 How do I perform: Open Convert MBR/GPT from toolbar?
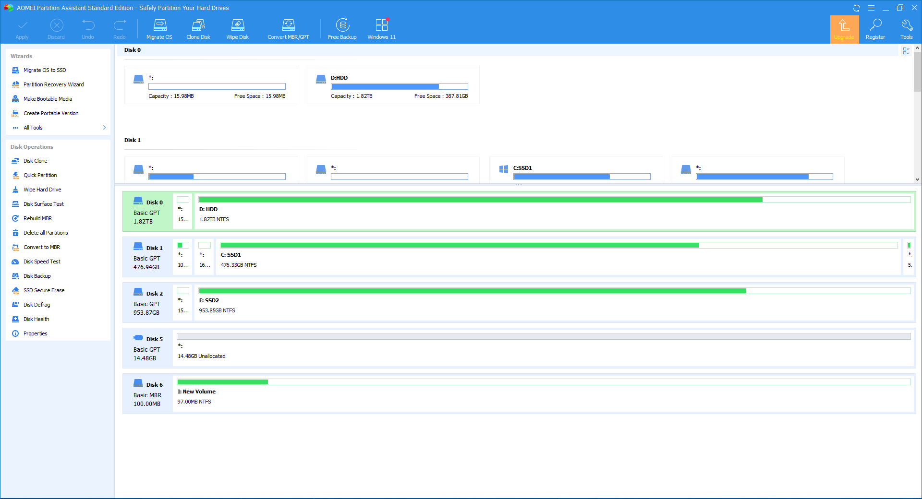pyautogui.click(x=289, y=29)
